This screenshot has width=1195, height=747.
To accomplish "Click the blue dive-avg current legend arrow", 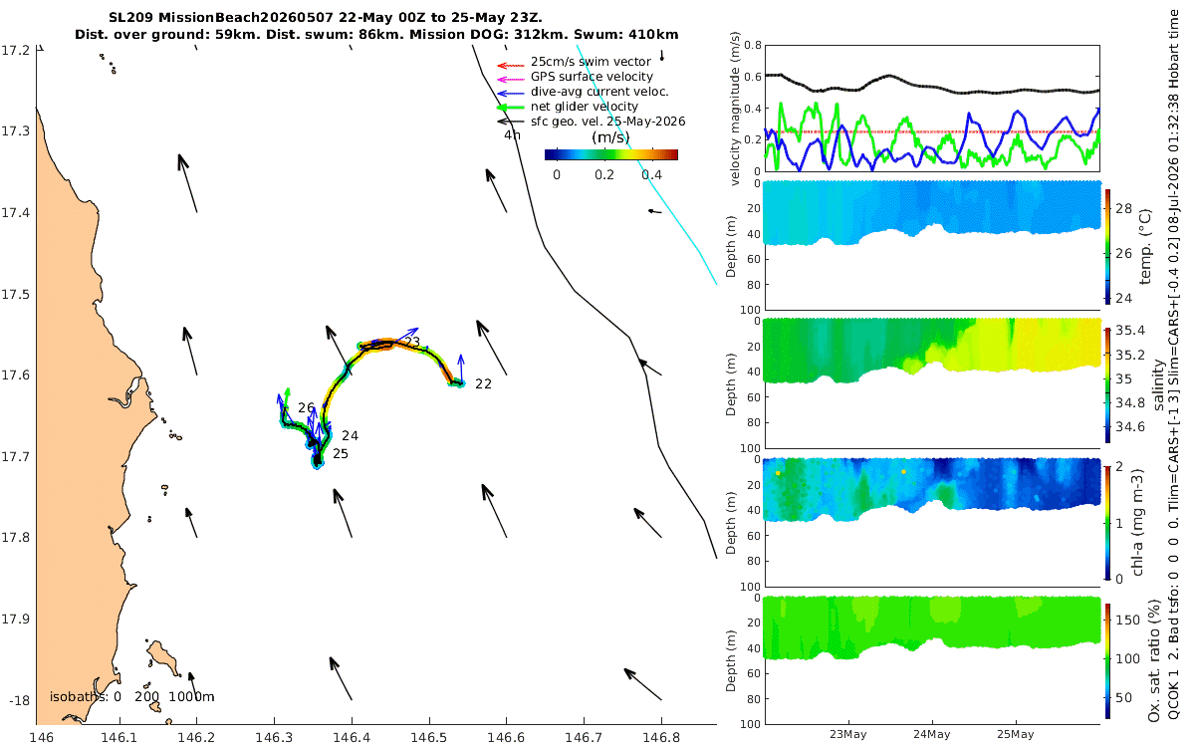I will pos(510,92).
